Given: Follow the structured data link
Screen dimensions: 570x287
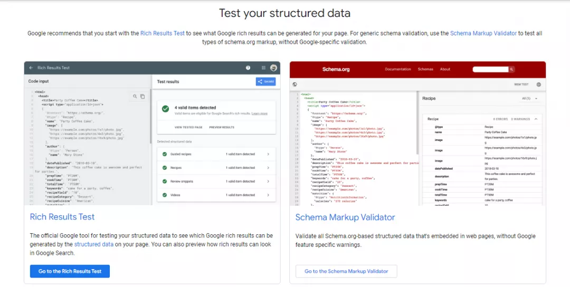Looking at the screenshot, I should click(94, 244).
